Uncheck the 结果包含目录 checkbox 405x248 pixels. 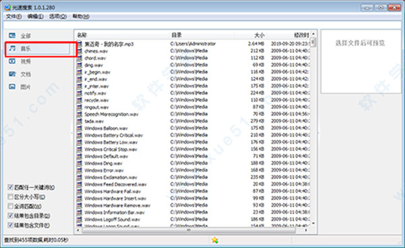[10, 216]
